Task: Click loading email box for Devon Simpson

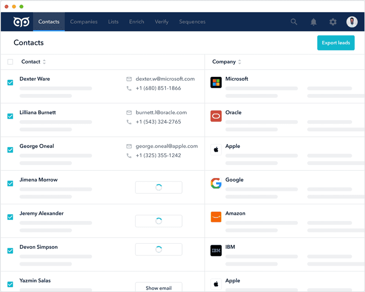Action: (159, 249)
